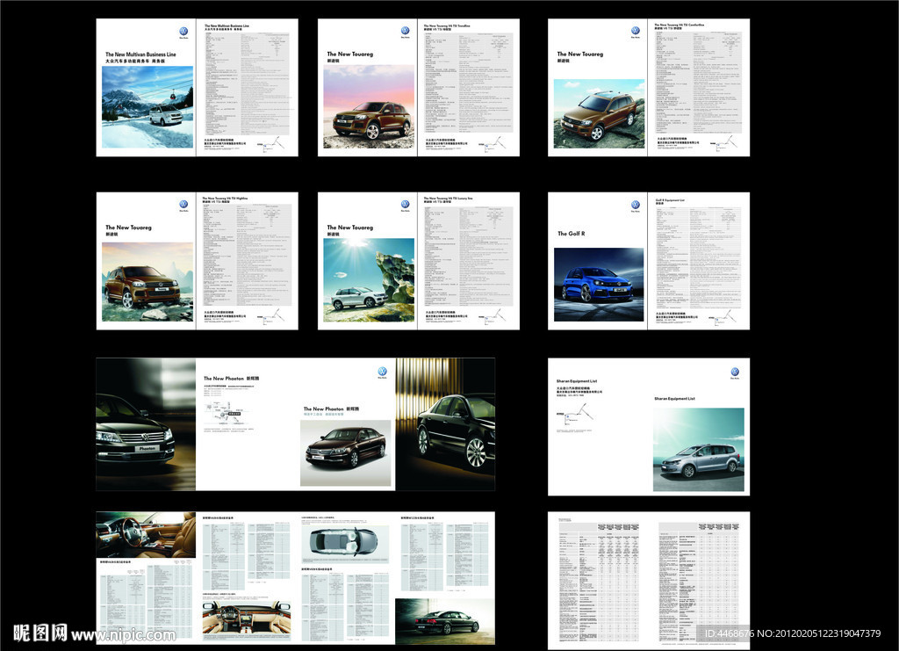
Task: Click the dealer map on the Multivan spec page
Action: 271,143
